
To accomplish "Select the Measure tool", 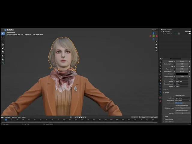I will 3,59.
